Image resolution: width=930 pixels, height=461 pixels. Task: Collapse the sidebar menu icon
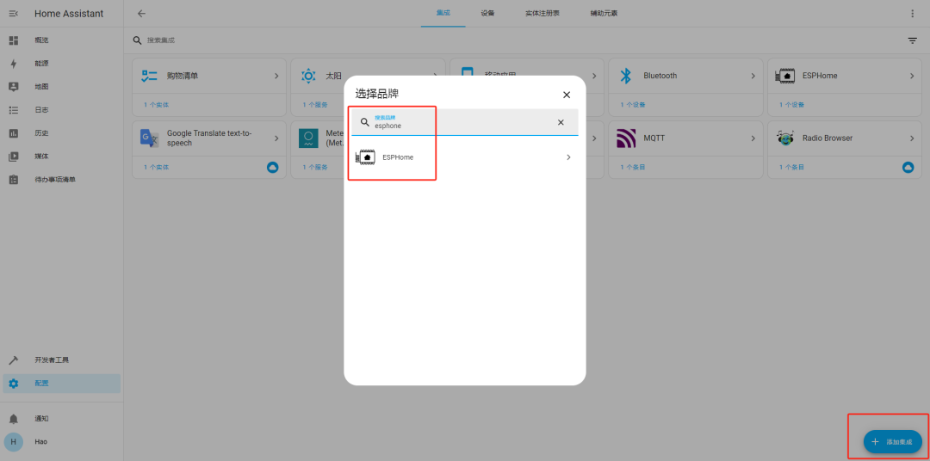pyautogui.click(x=14, y=14)
